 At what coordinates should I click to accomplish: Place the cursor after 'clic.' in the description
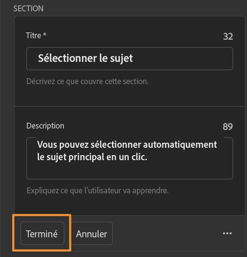point(148,158)
